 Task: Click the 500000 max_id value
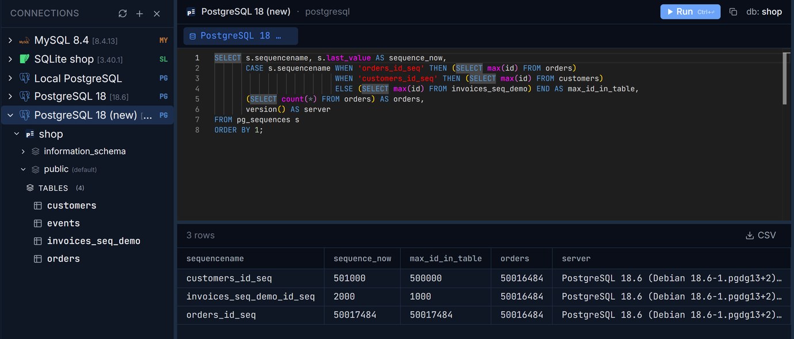click(426, 278)
